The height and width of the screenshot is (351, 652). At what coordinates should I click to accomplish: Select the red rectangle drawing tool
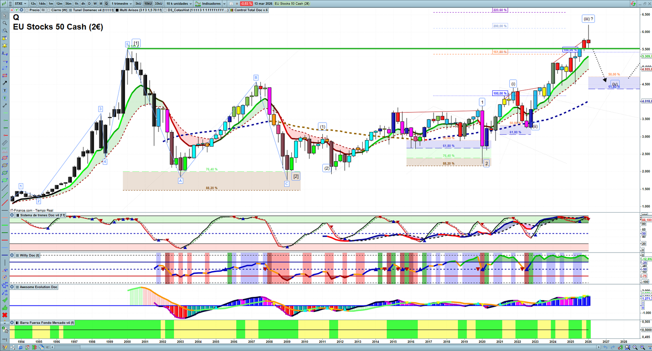coord(5,75)
